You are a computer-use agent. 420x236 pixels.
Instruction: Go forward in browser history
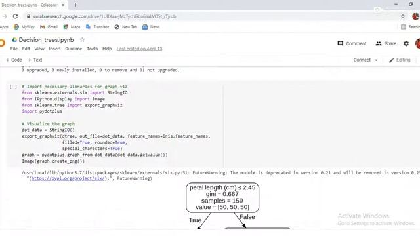tap(5, 16)
